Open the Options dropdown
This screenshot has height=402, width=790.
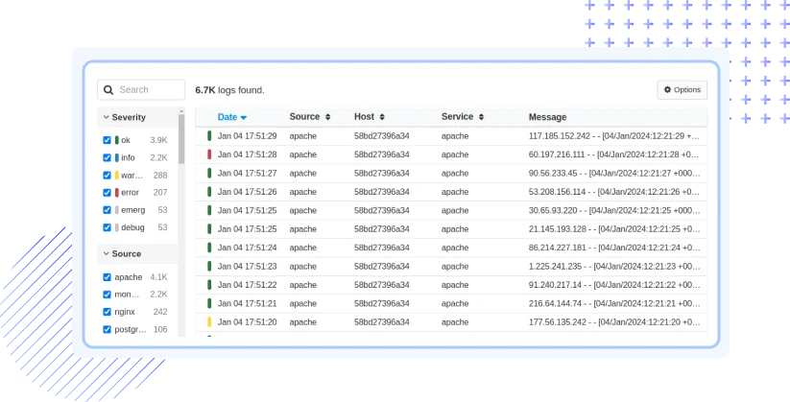(682, 90)
